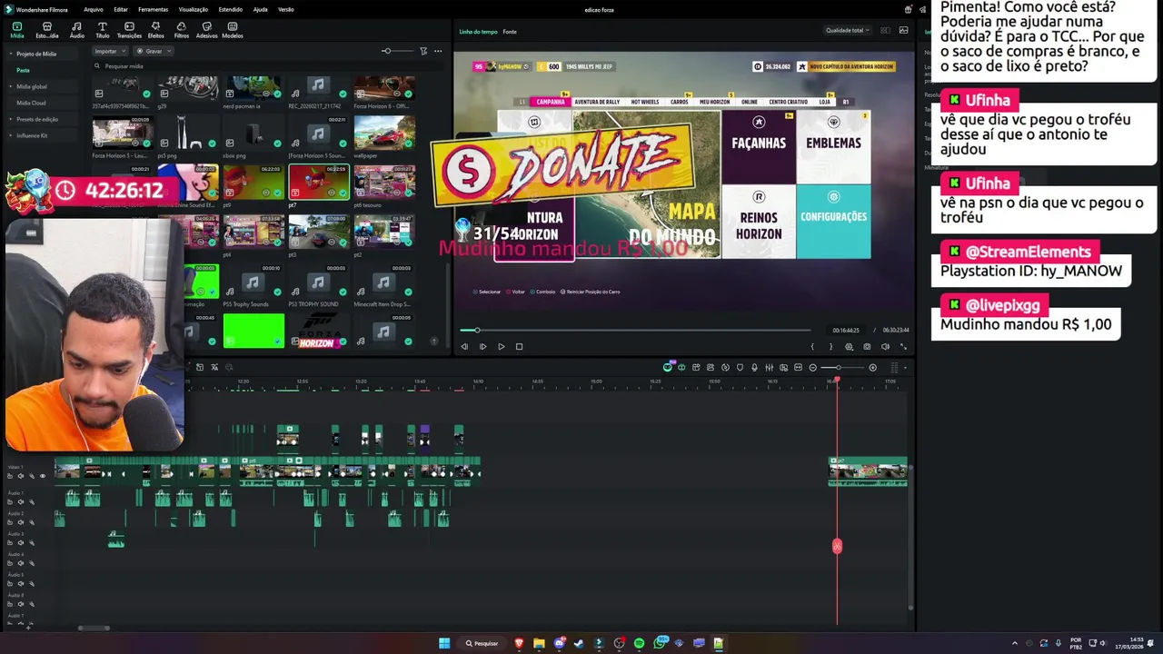Open the Visualização menu
The height and width of the screenshot is (654, 1163).
pyautogui.click(x=194, y=9)
